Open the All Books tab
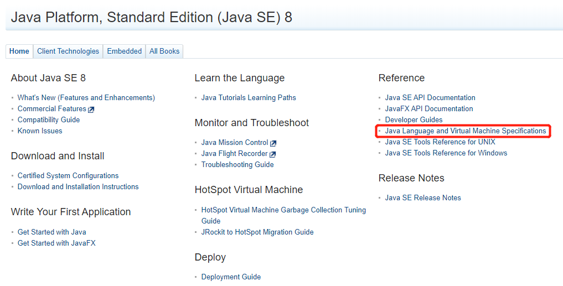This screenshot has height=286, width=563. pos(164,51)
